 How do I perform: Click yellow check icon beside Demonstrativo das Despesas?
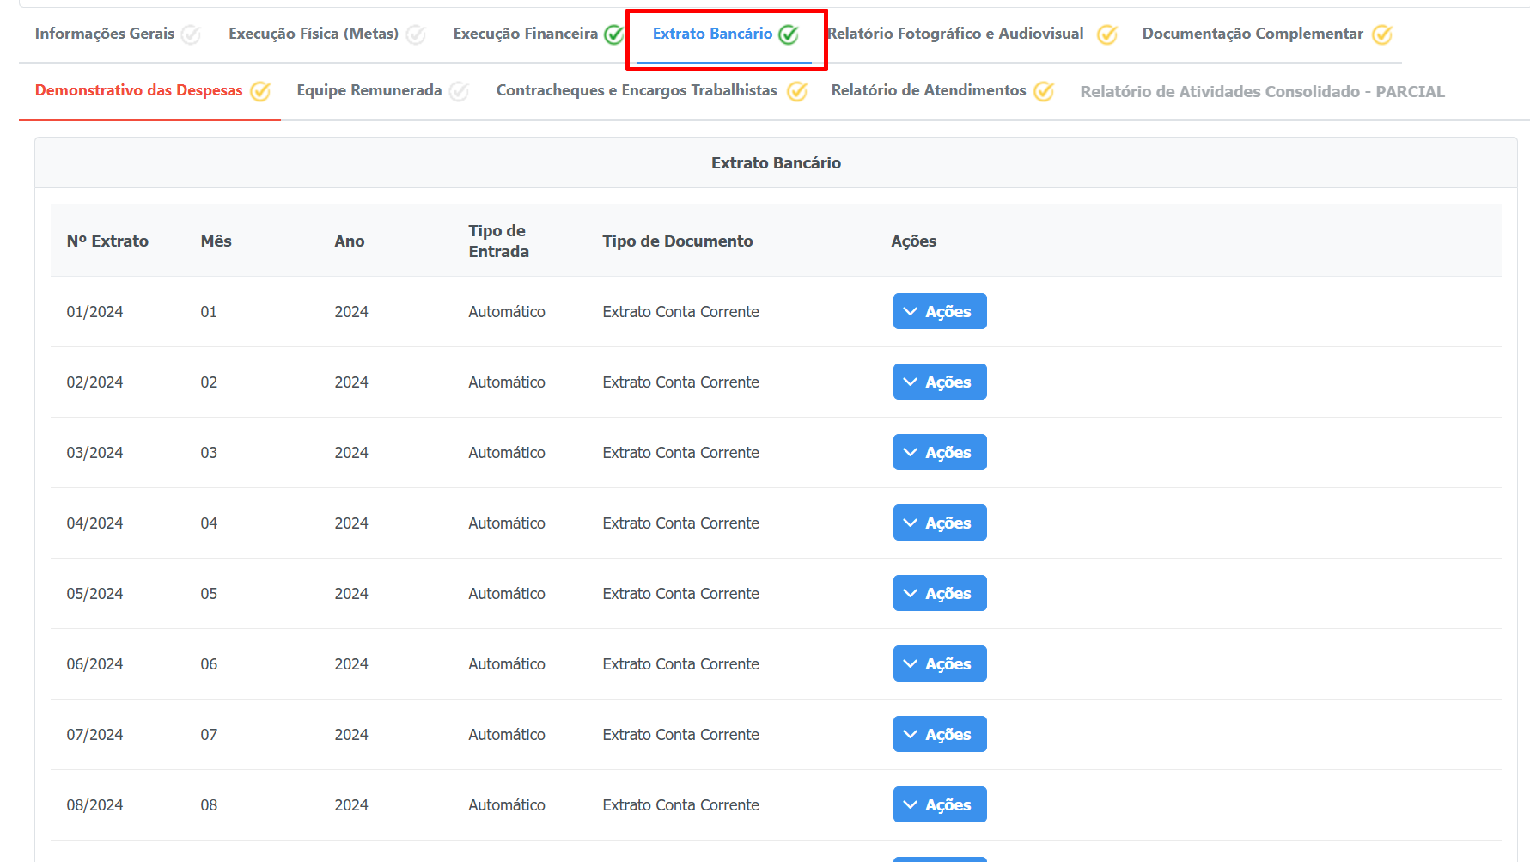coord(260,91)
